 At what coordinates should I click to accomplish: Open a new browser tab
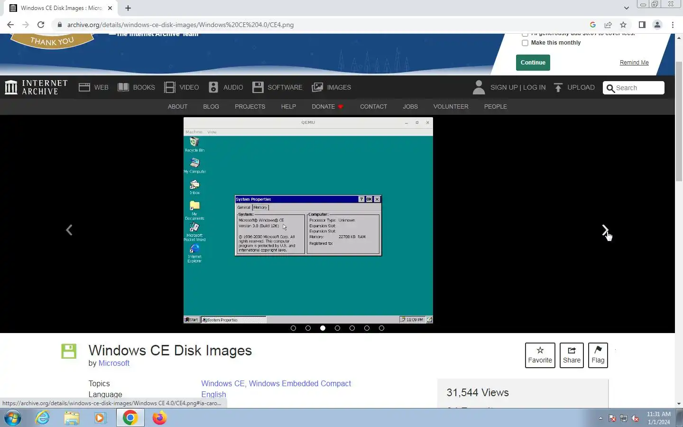click(128, 8)
